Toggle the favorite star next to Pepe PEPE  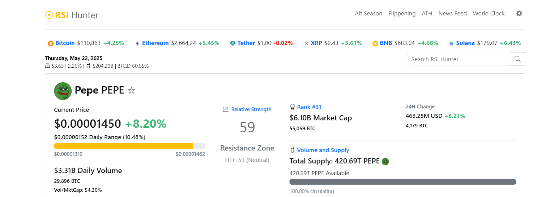coord(132,90)
